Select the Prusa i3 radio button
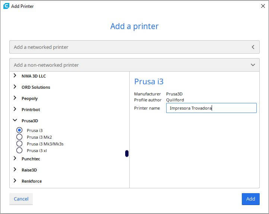This screenshot has width=269, height=214. 19,130
